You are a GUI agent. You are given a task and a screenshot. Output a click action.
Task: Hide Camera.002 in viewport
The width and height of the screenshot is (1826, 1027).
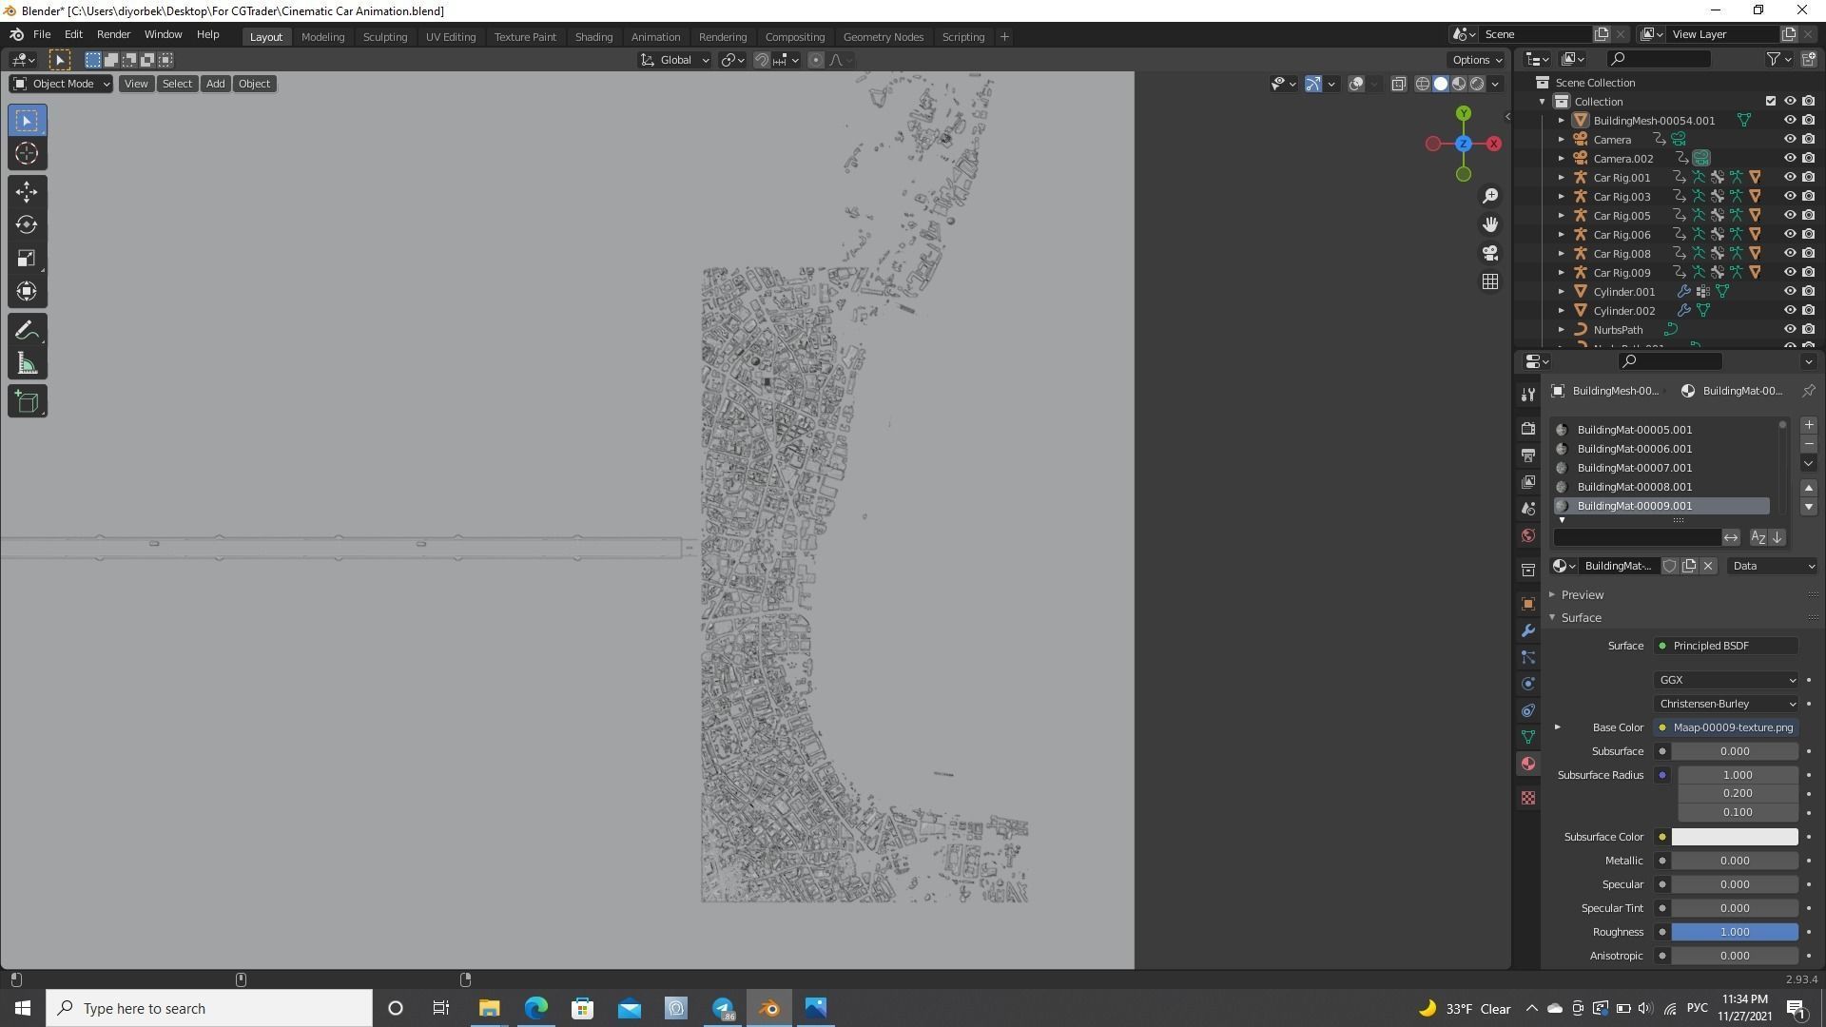1789,158
